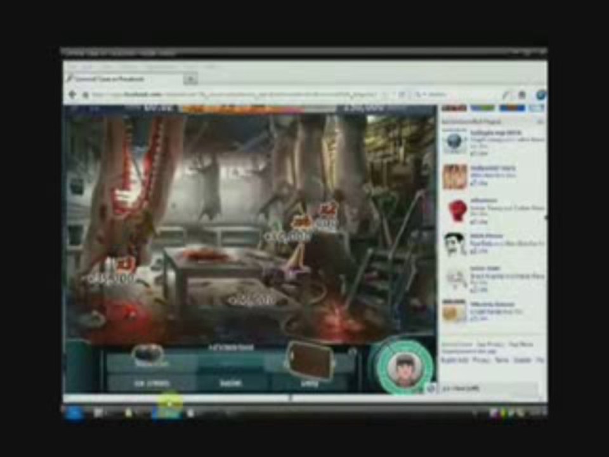Click the detective avatar in green circle
This screenshot has height=457, width=609.
pos(405,366)
